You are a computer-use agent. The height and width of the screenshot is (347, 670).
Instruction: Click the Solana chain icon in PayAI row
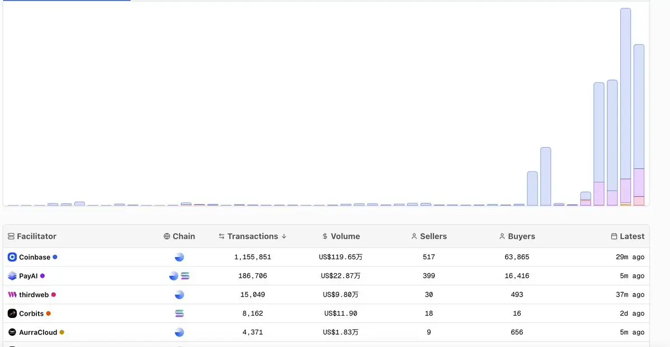[x=185, y=276]
